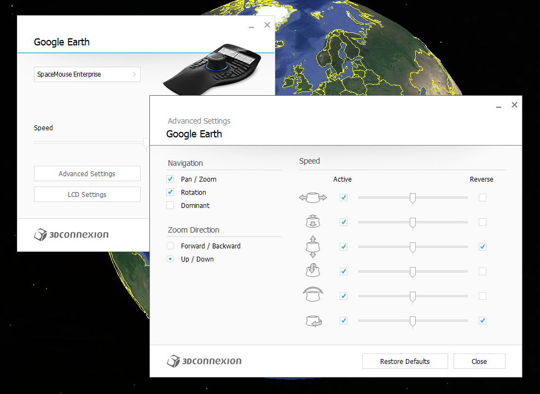Click the roll axis icon
This screenshot has height=394, width=540.
point(313,294)
